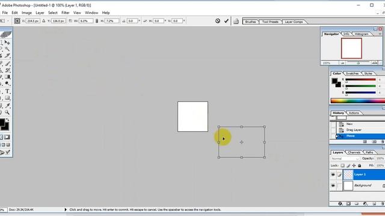Create a new adjustment layer

[x=365, y=204]
